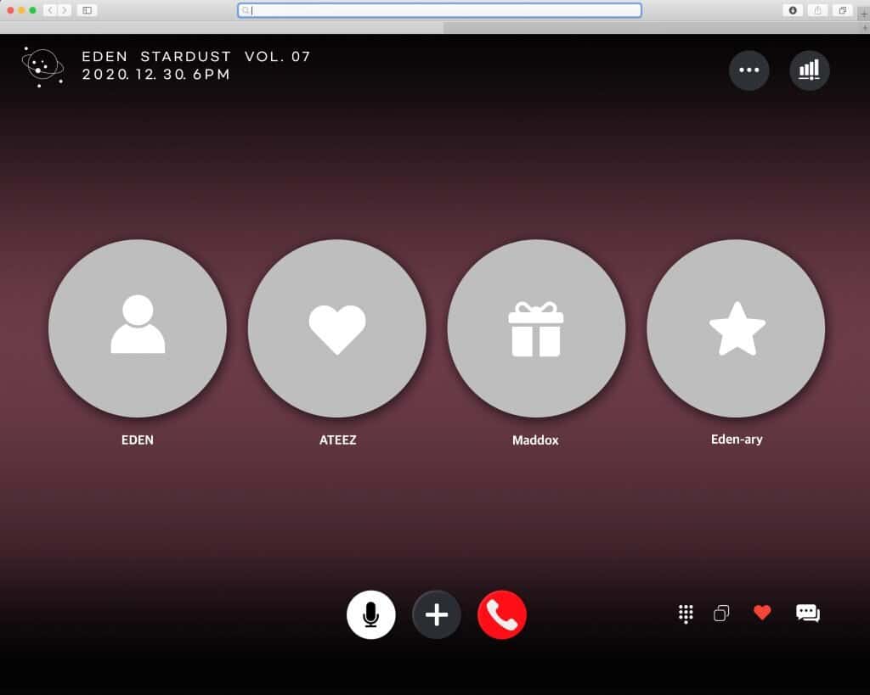The image size is (870, 695).
Task: Click the signal bars statistics icon
Action: pos(809,70)
